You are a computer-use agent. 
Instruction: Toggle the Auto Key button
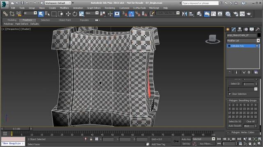(x=186, y=139)
